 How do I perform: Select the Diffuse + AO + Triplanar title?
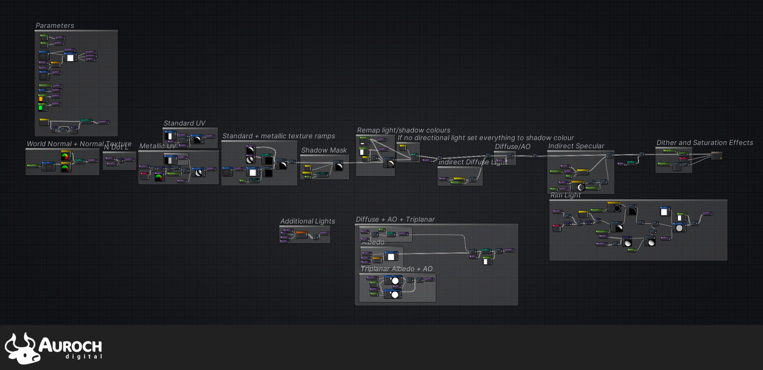coord(395,219)
